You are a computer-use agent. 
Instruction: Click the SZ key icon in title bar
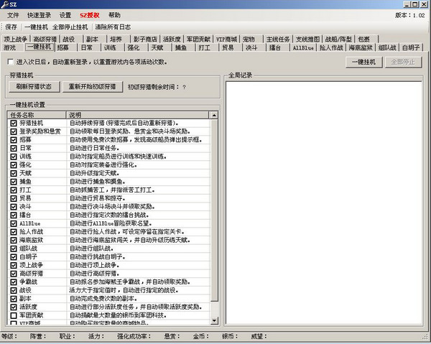pos(5,4)
